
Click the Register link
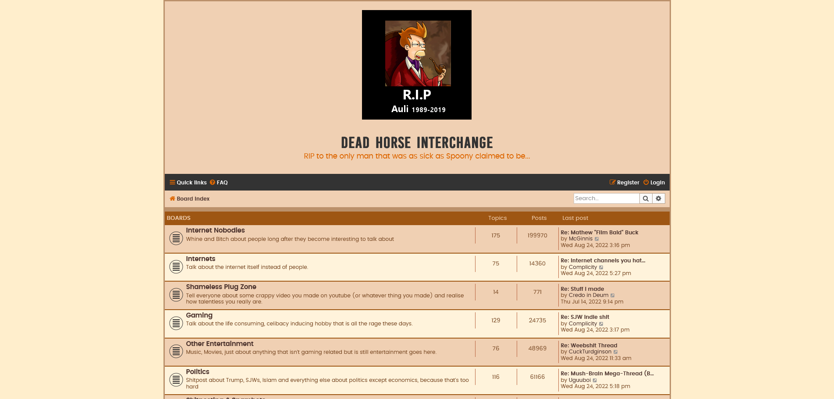(625, 183)
